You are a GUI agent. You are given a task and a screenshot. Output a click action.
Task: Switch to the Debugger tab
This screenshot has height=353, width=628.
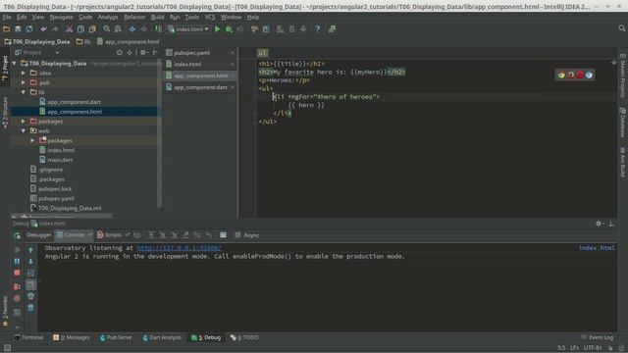(39, 235)
